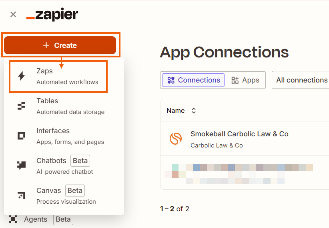This screenshot has height=228, width=329.
Task: Open Smokeball Carbolic Law & Co connection
Action: tap(245, 139)
